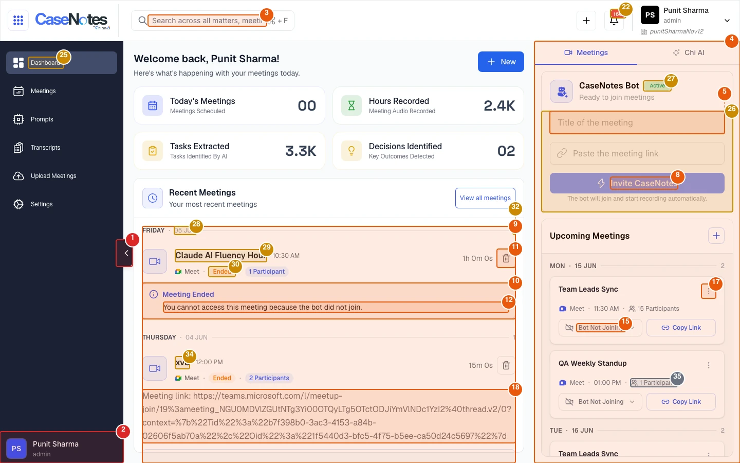Collapse the sidebar with the chevron handle
Image resolution: width=740 pixels, height=463 pixels.
(x=125, y=253)
